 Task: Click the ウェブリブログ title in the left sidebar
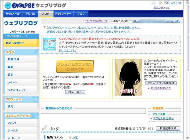coord(21,23)
